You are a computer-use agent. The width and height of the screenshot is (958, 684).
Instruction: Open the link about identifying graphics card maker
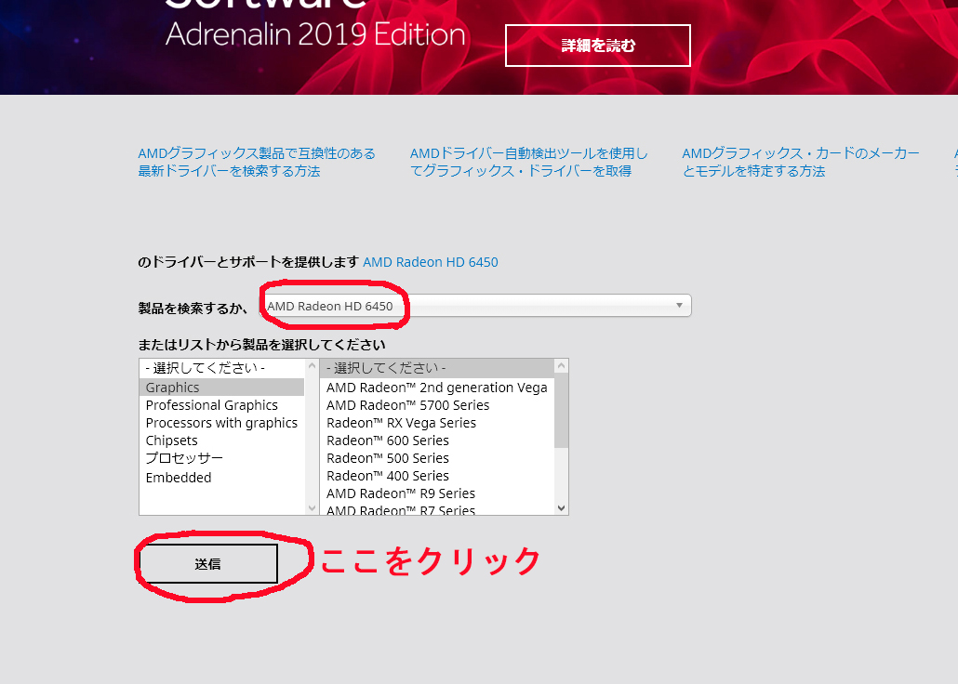pos(801,162)
